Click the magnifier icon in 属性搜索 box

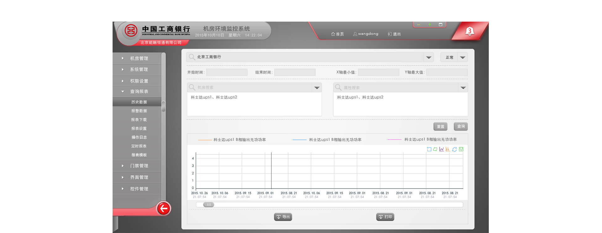(338, 87)
